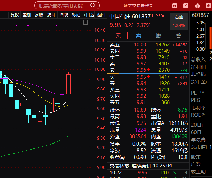212x178 pixels.
Task: Open the fx formula icon
Action: coord(208,6)
